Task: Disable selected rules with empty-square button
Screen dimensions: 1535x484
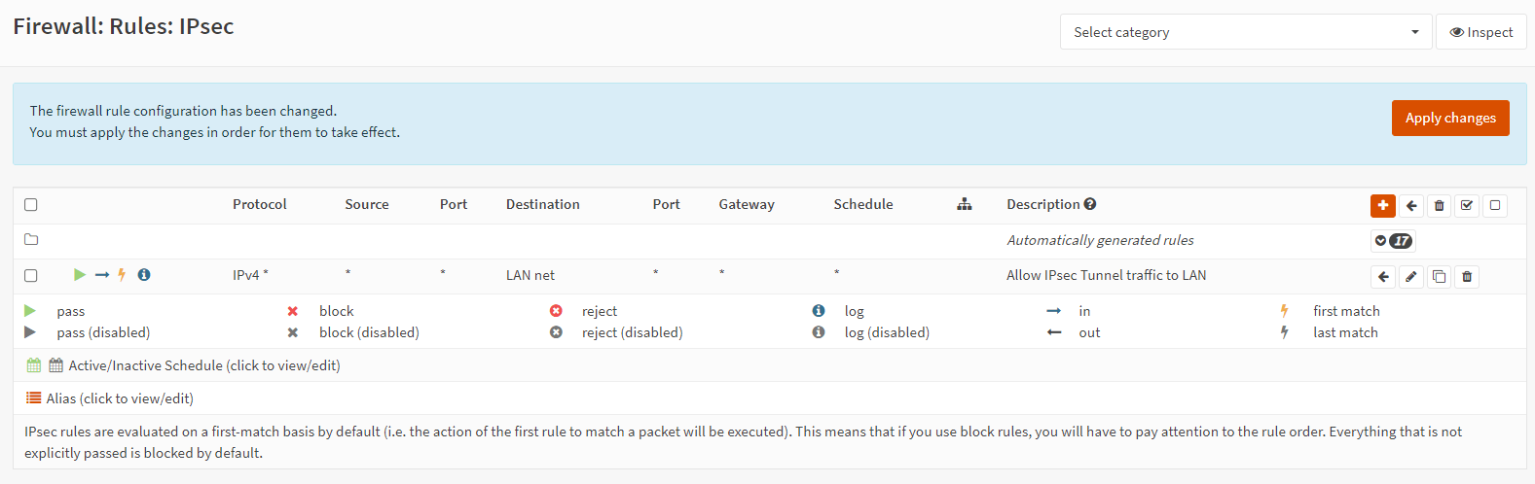Action: [x=1495, y=205]
